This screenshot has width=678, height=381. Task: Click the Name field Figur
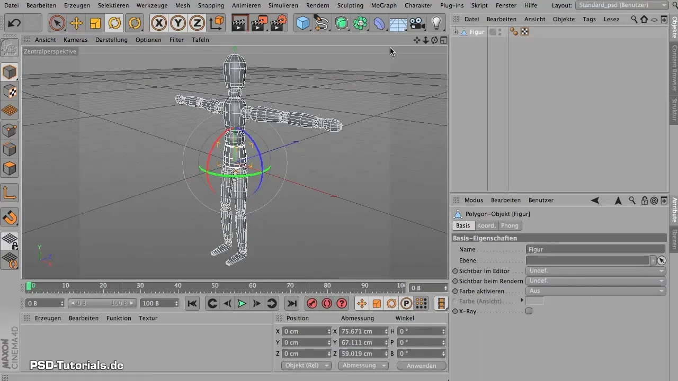pyautogui.click(x=596, y=249)
